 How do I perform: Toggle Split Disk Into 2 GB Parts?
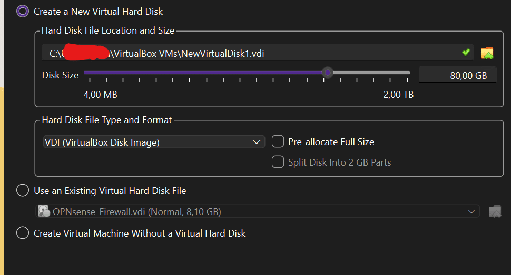click(278, 162)
